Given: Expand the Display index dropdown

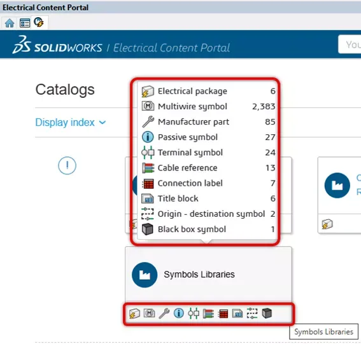Looking at the screenshot, I should coord(71,122).
